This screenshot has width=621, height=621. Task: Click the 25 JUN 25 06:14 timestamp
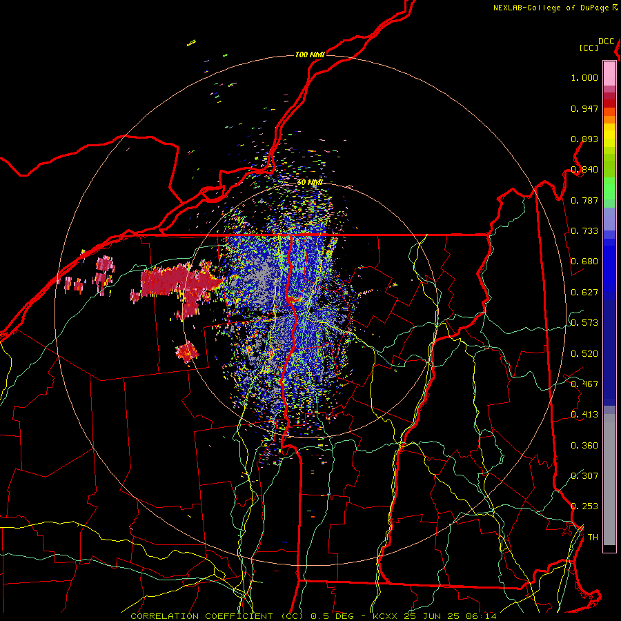[x=451, y=616]
